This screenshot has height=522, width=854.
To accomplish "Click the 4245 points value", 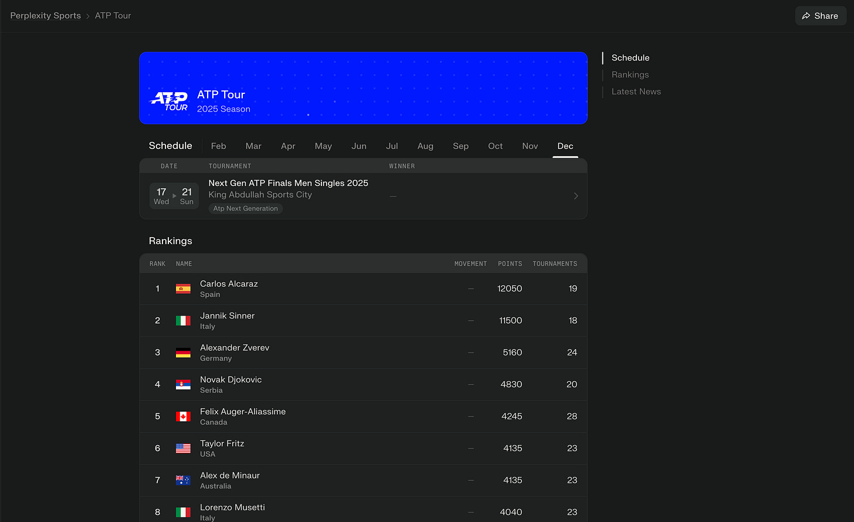I will pyautogui.click(x=511, y=416).
